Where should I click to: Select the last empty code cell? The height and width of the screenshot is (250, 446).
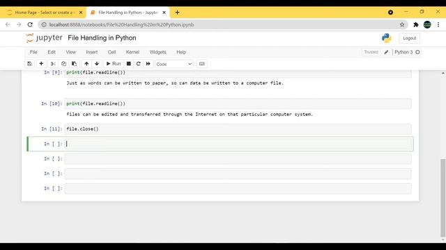point(238,188)
